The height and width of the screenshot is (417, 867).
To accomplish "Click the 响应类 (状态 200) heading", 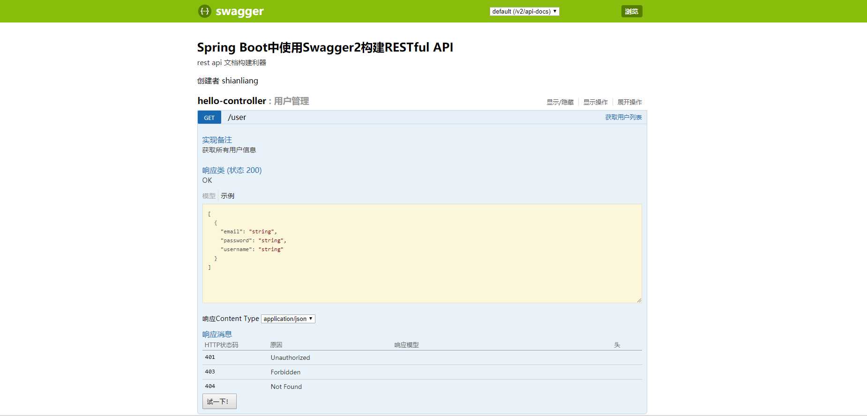I will pos(232,170).
